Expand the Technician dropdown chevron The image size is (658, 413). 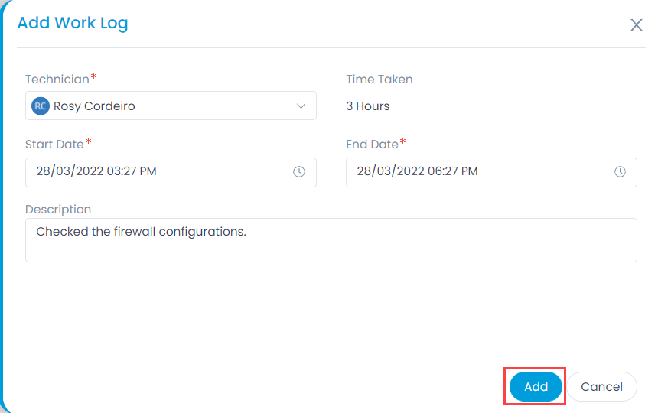pyautogui.click(x=301, y=106)
